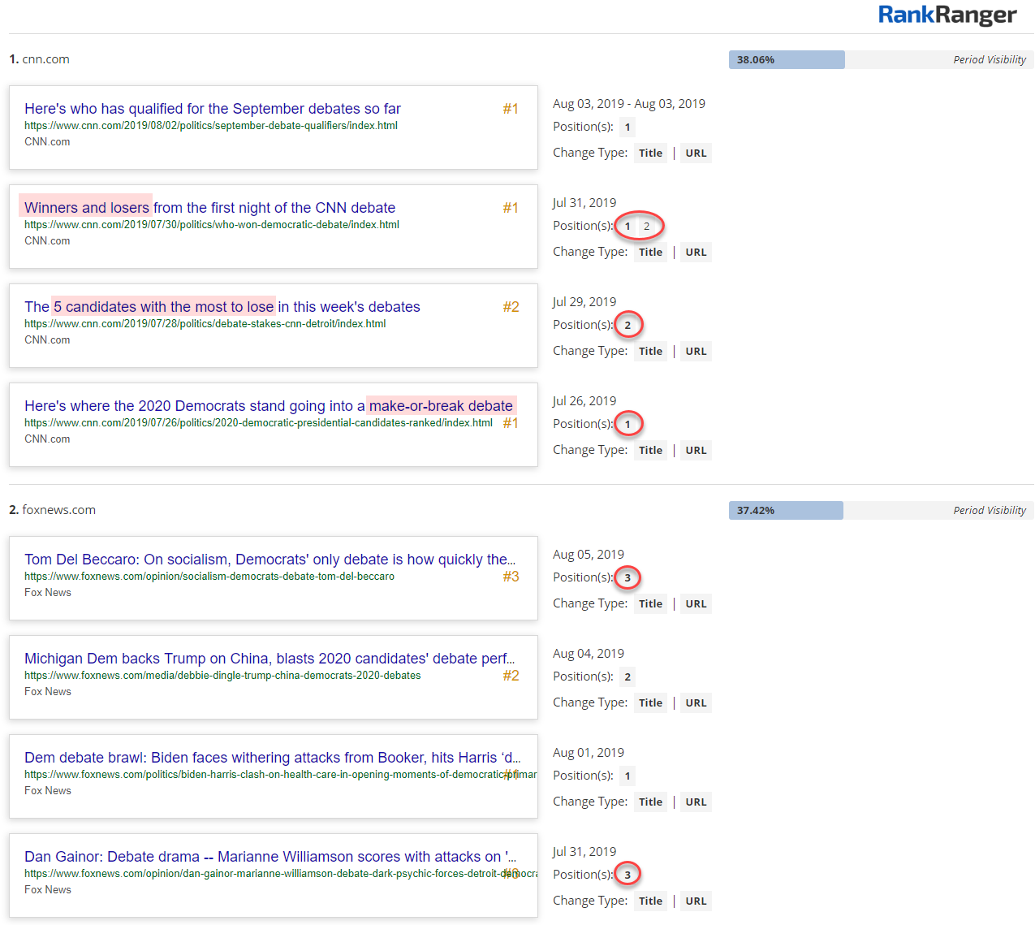Open 'The 5 candidates with the most to lose' headline

[x=222, y=307]
